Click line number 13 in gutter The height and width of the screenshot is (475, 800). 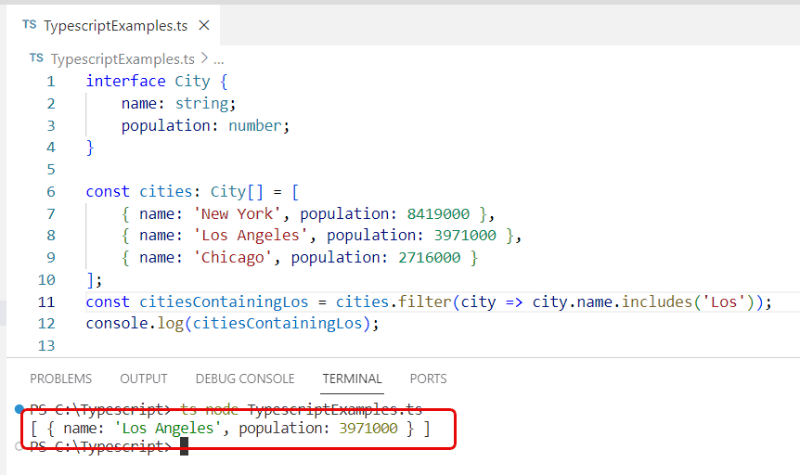45,346
